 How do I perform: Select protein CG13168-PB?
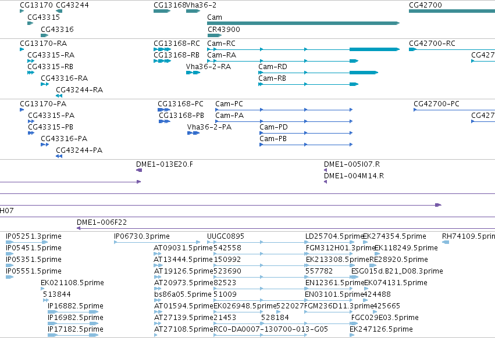pos(181,116)
